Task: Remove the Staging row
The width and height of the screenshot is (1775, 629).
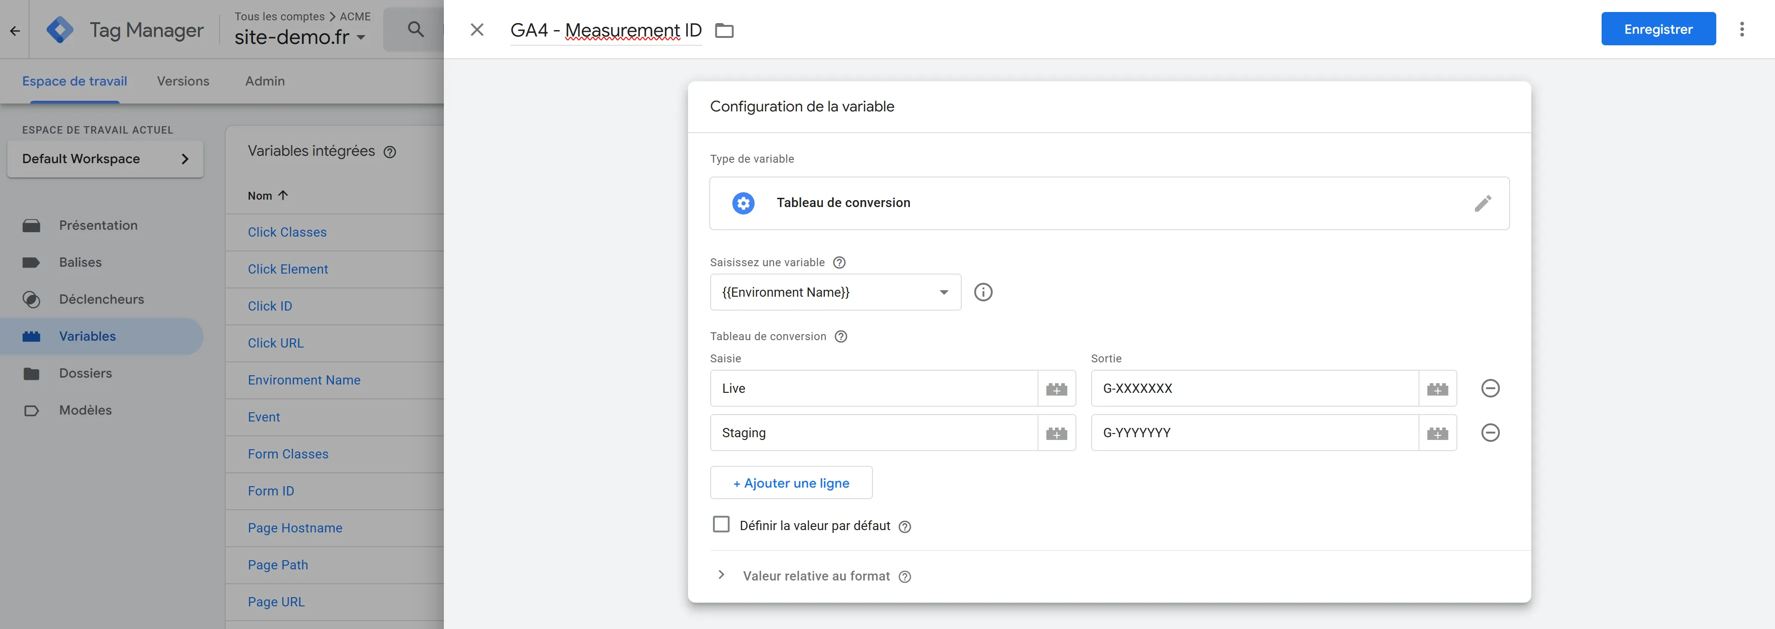Action: point(1491,433)
